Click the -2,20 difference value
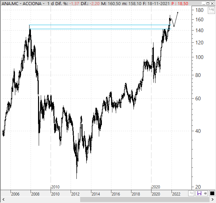 94,4
